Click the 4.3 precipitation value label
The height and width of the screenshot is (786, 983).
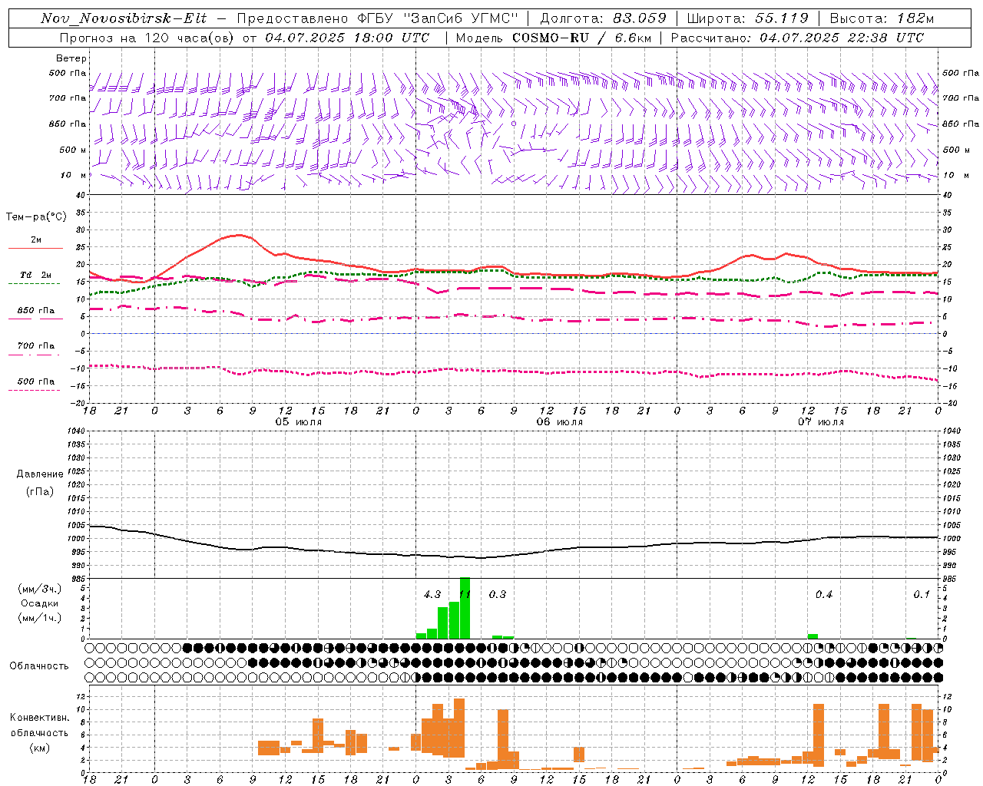coord(432,594)
